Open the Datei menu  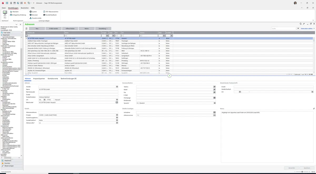4,8
